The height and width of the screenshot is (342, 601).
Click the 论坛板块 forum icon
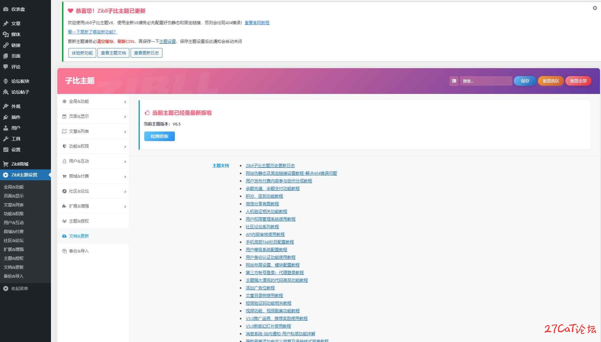coord(6,81)
